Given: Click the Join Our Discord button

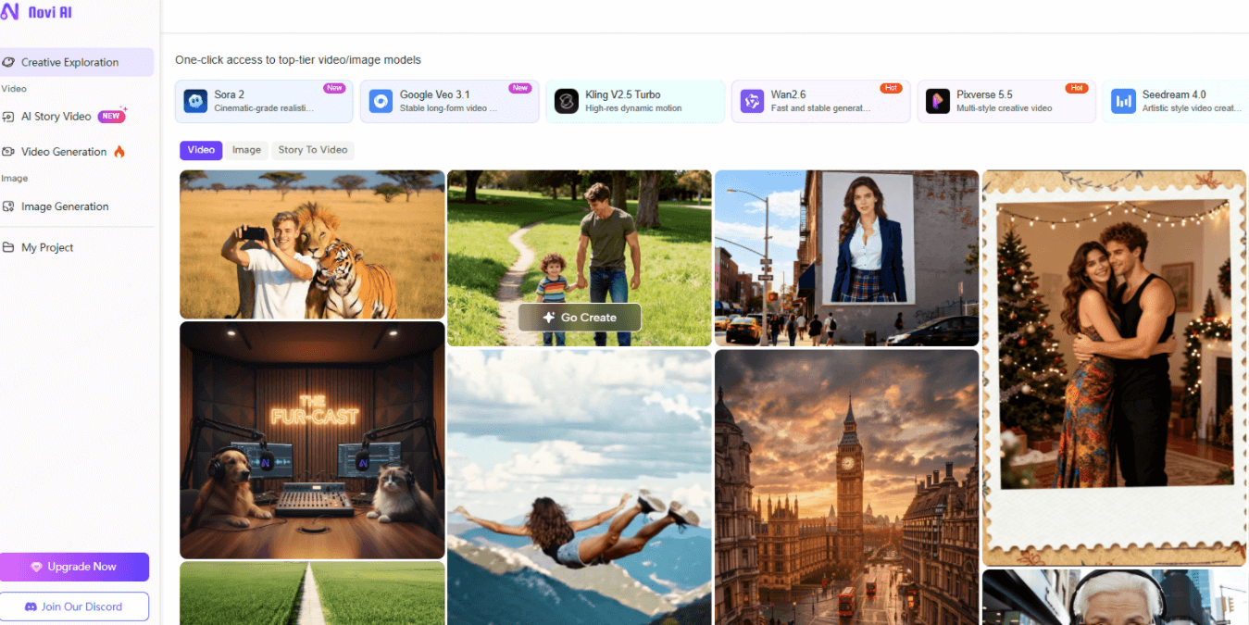Looking at the screenshot, I should tap(74, 606).
